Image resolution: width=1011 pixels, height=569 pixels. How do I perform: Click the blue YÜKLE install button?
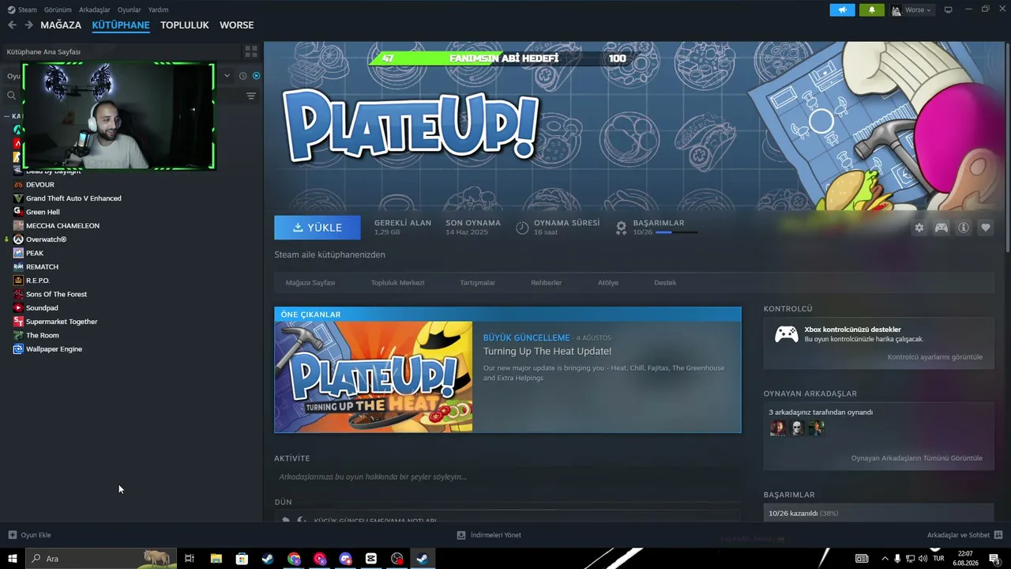318,228
